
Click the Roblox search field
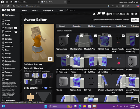[83, 10]
